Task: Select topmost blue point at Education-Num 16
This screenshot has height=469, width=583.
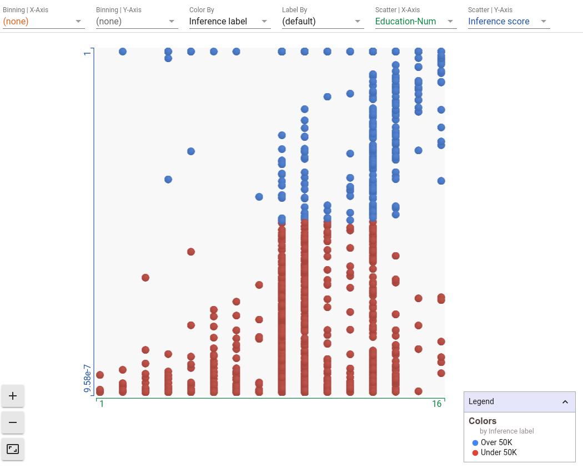Action: pyautogui.click(x=441, y=52)
